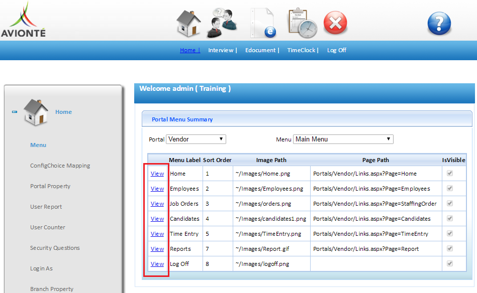The width and height of the screenshot is (477, 293).
Task: Toggle IsVisible checkbox for Employees row
Action: [x=450, y=188]
